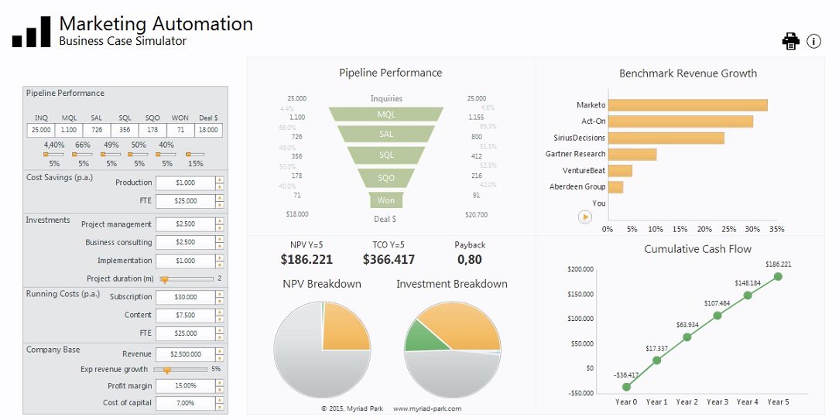This screenshot has width=839, height=420.
Task: Increase Subscription running cost with up arrow
Action: coord(220,294)
